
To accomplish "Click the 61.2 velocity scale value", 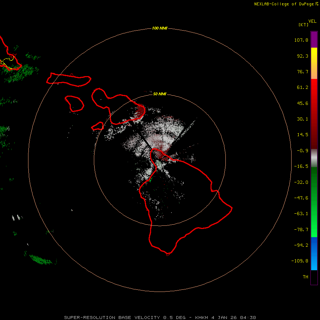I will pyautogui.click(x=303, y=87).
